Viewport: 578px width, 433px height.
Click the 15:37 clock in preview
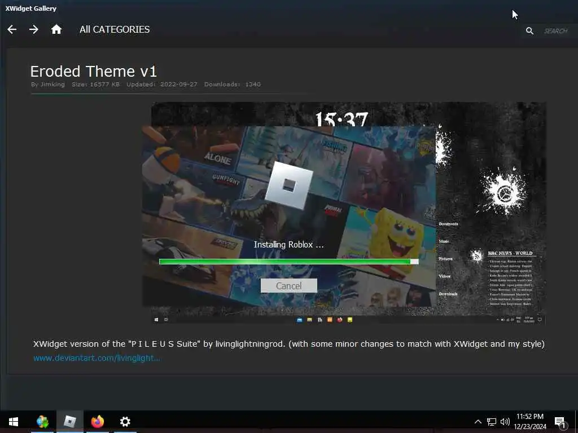(341, 118)
